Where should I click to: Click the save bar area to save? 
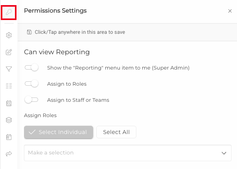click(x=127, y=32)
